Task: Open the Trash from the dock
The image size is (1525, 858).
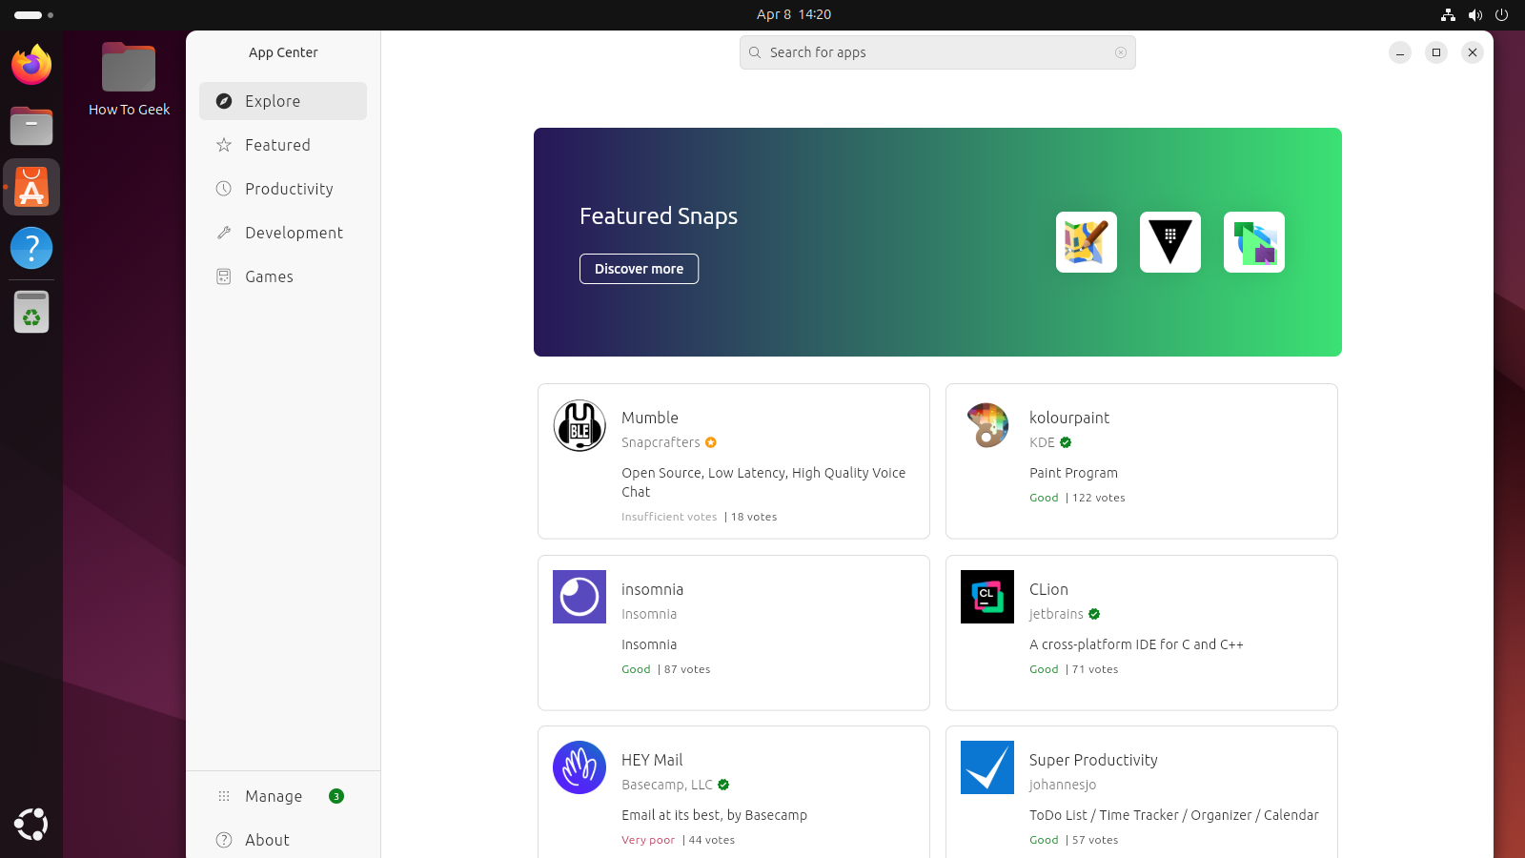Action: tap(31, 312)
